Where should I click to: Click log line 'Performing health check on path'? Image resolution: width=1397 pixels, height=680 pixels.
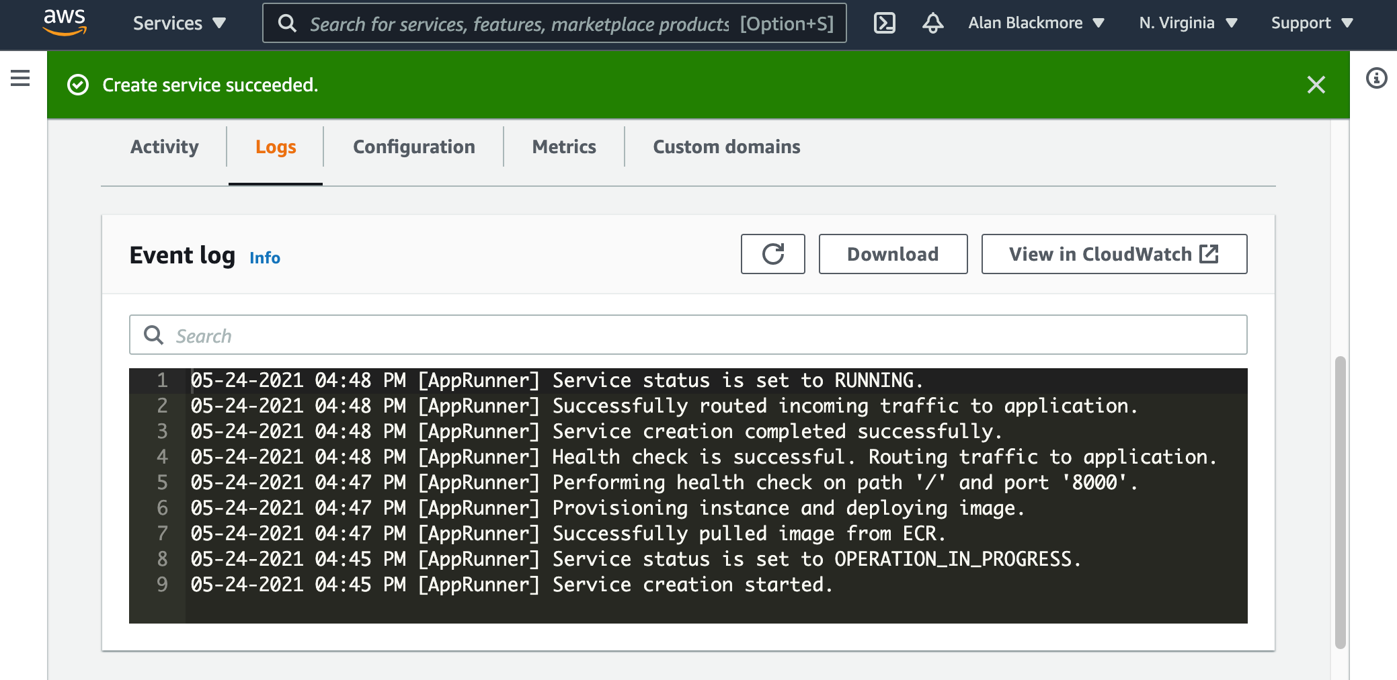click(x=664, y=483)
